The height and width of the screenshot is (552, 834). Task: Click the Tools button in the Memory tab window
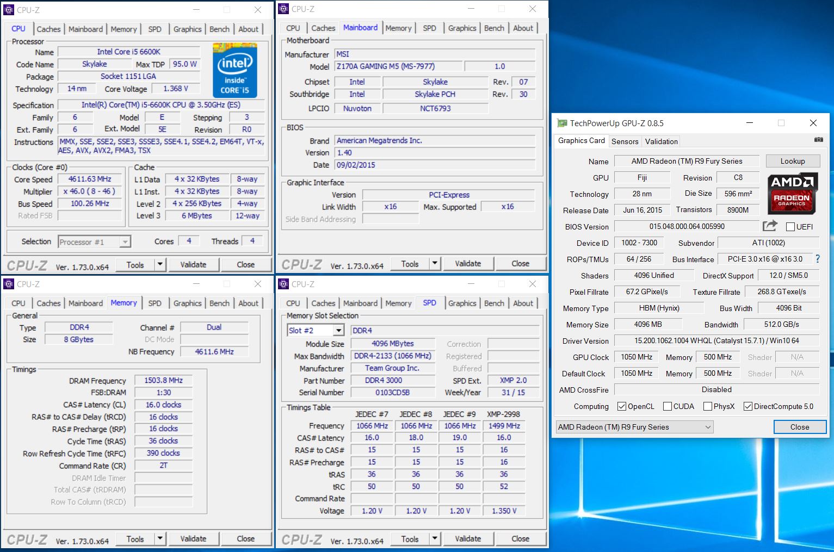tap(135, 539)
